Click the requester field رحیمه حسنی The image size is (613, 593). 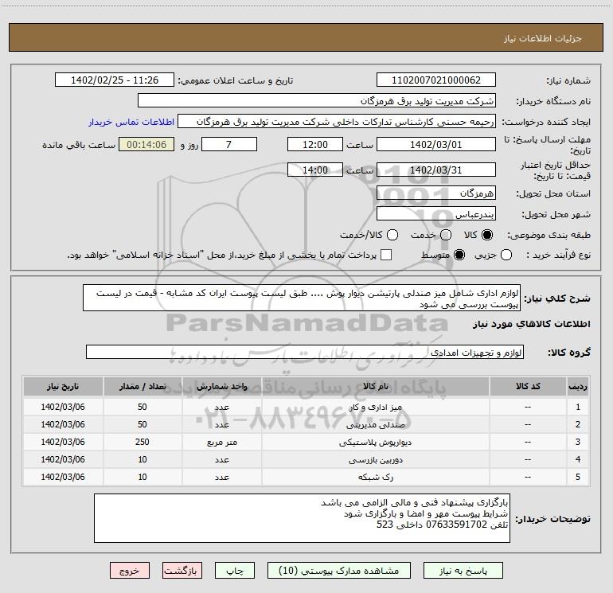337,122
